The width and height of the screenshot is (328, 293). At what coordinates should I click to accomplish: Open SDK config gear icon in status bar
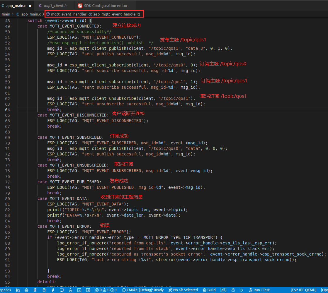click(x=26, y=290)
